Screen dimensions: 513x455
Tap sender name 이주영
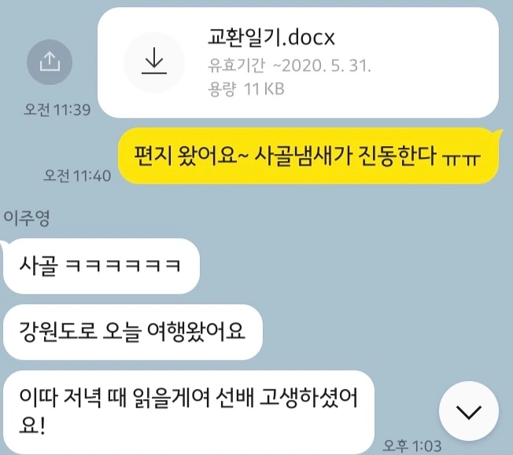[x=27, y=218]
